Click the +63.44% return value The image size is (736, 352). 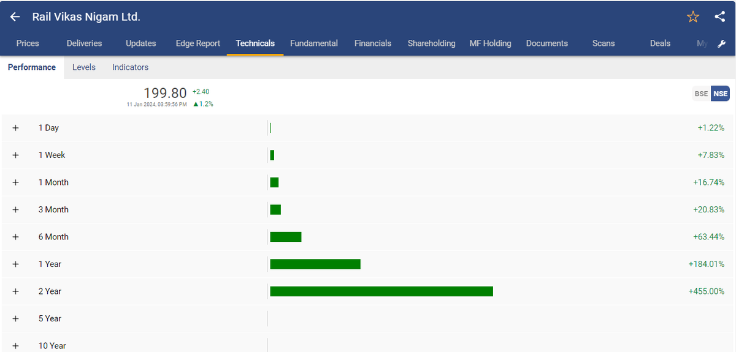pyautogui.click(x=709, y=237)
